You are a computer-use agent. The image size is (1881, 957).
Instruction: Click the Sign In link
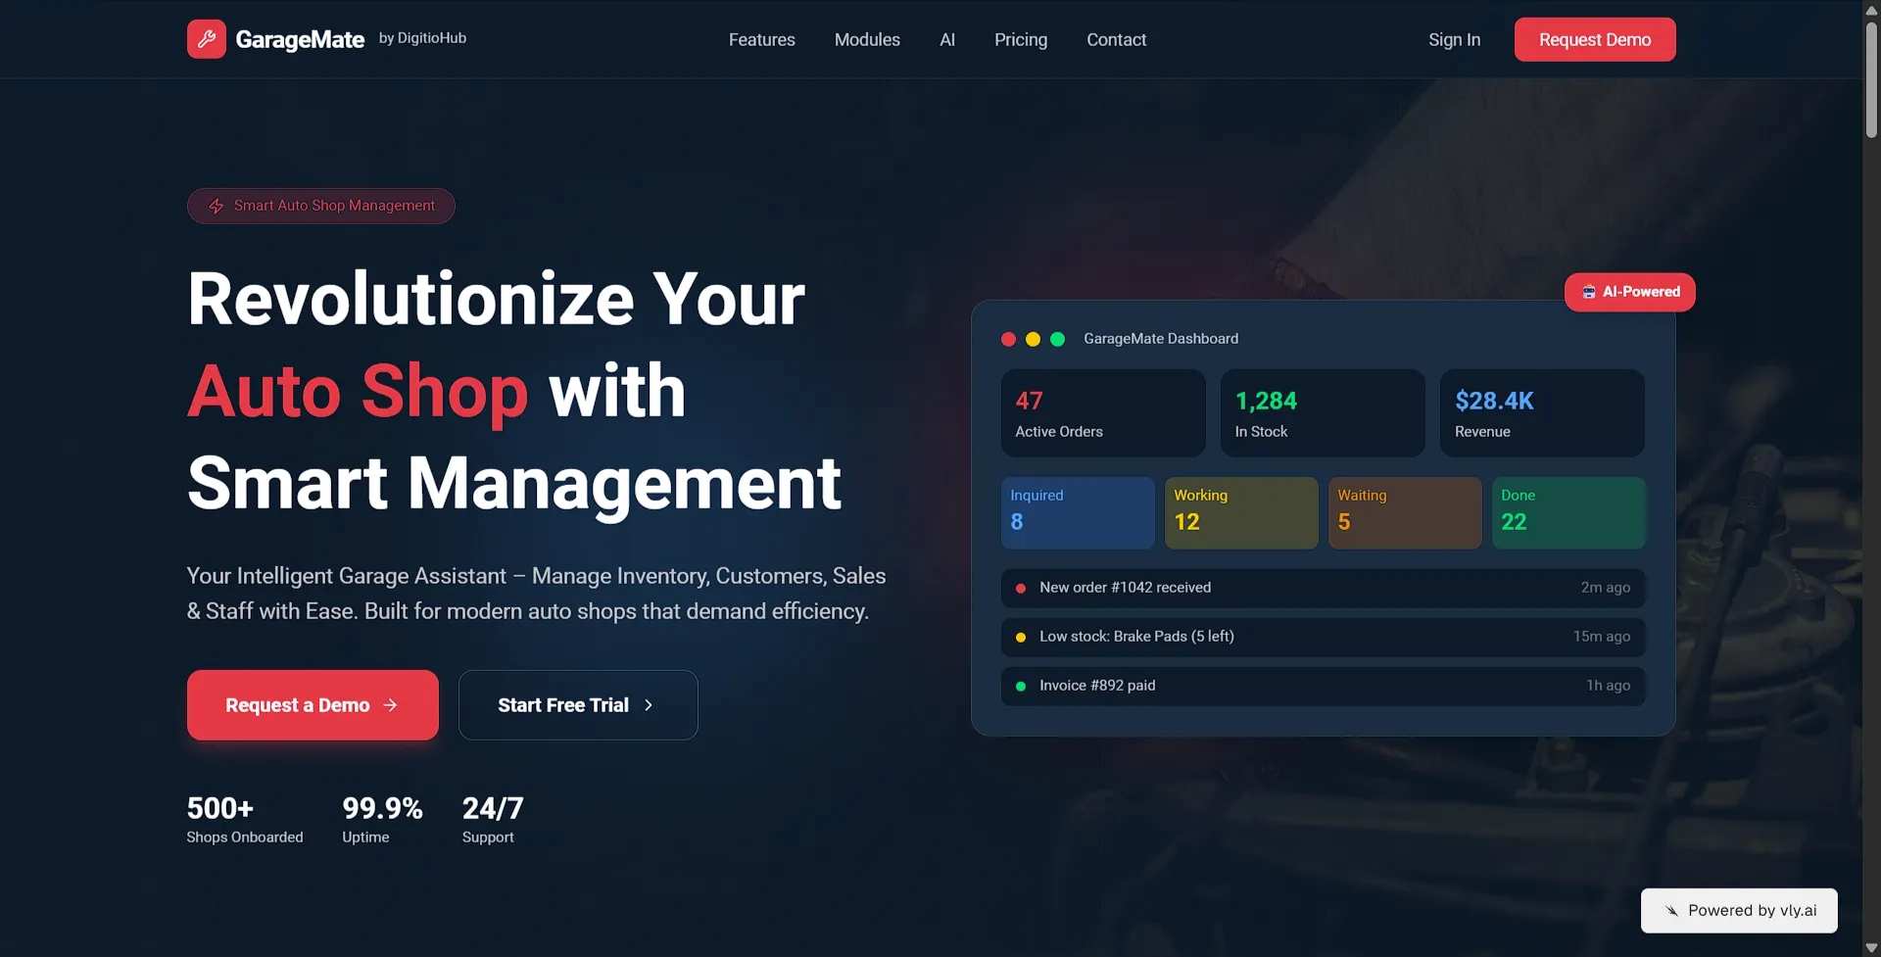[x=1454, y=39]
